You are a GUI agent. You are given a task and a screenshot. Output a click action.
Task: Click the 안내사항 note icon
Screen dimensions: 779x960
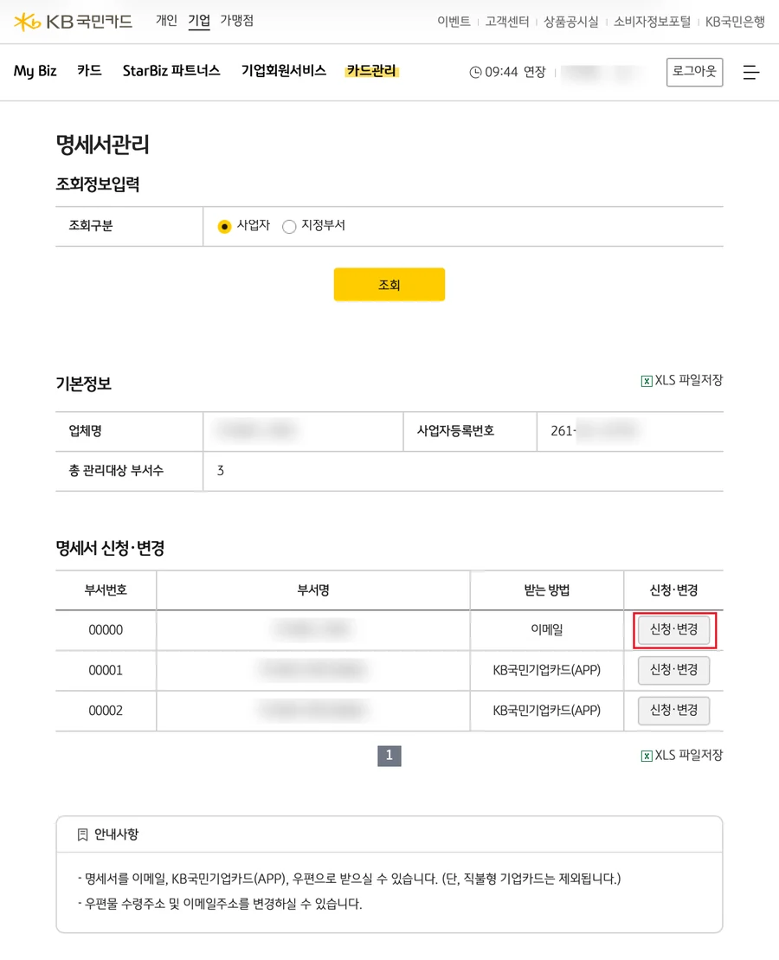coord(83,834)
